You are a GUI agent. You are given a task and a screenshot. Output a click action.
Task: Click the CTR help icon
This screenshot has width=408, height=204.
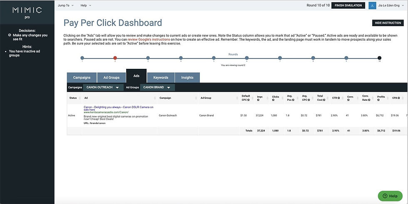click(x=339, y=98)
